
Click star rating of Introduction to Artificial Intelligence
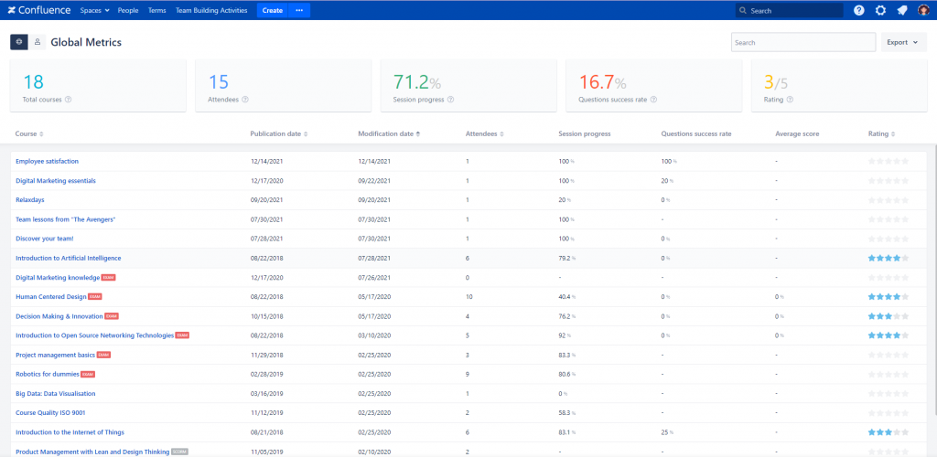[888, 259]
